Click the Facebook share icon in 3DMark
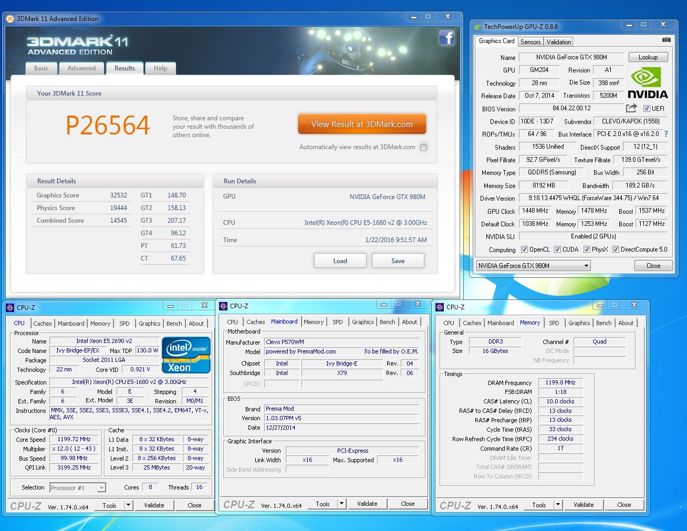Image resolution: width=687 pixels, height=531 pixels. coord(446,38)
